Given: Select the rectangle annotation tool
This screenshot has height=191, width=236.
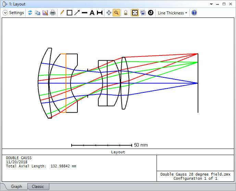Looking at the screenshot, I should (70, 13).
